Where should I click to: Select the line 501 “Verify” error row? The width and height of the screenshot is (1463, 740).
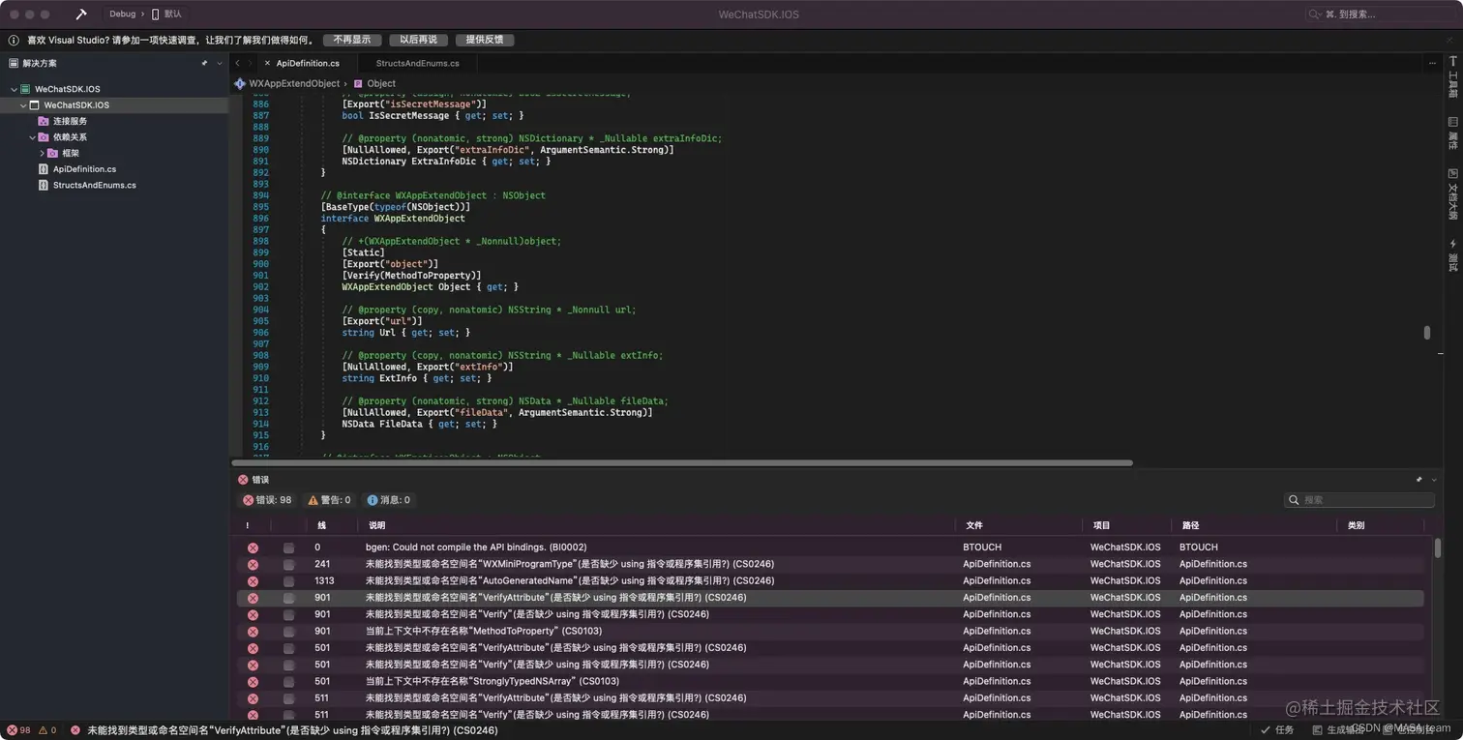pyautogui.click(x=830, y=665)
